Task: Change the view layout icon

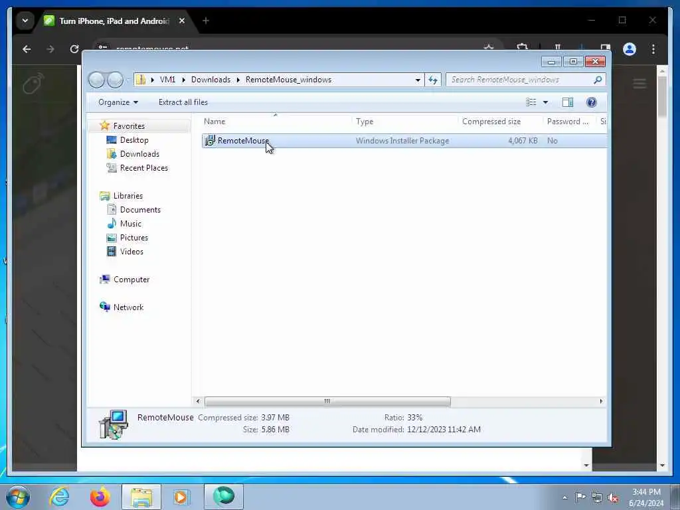Action: click(x=531, y=102)
